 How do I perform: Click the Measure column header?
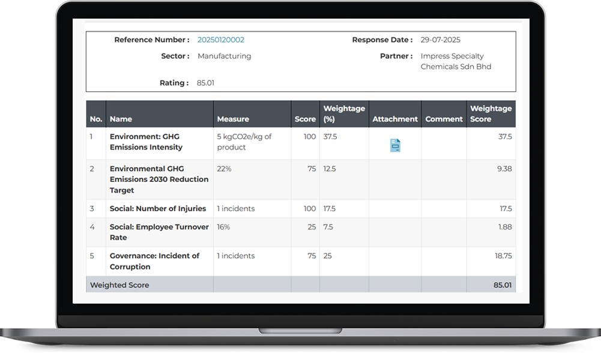[x=232, y=119]
